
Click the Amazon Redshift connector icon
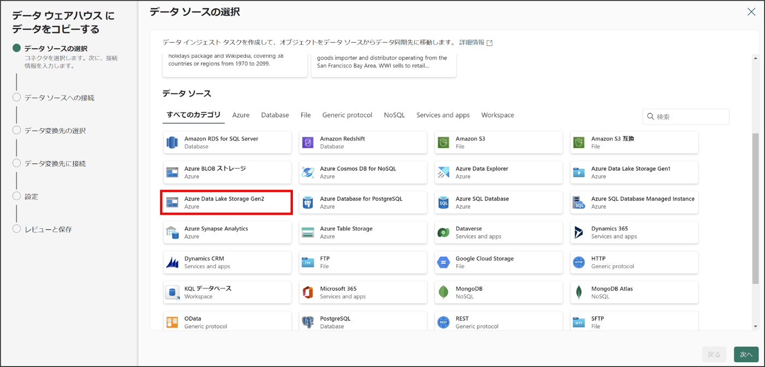pos(308,143)
